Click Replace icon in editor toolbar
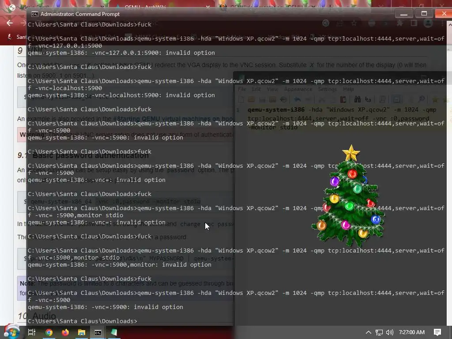The height and width of the screenshot is (339, 452). pyautogui.click(x=368, y=100)
